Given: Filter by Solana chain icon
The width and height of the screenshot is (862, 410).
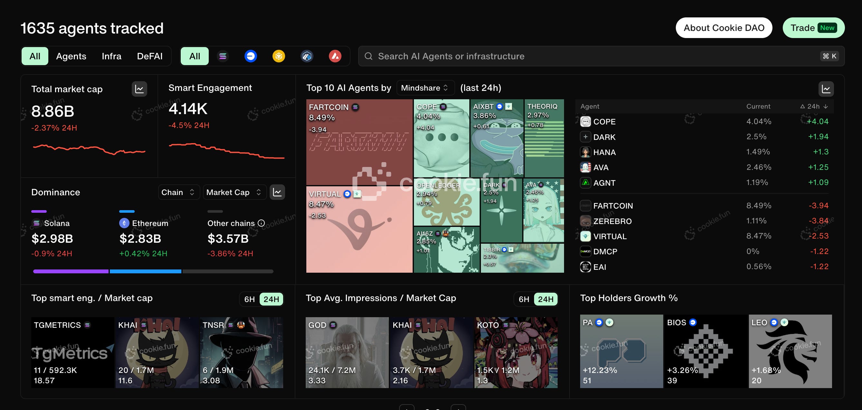Looking at the screenshot, I should tap(223, 56).
